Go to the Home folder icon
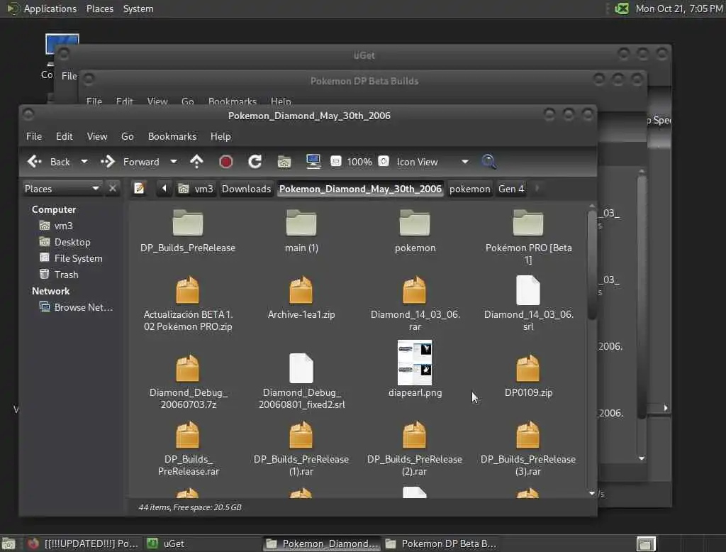The image size is (726, 552). pyautogui.click(x=284, y=162)
